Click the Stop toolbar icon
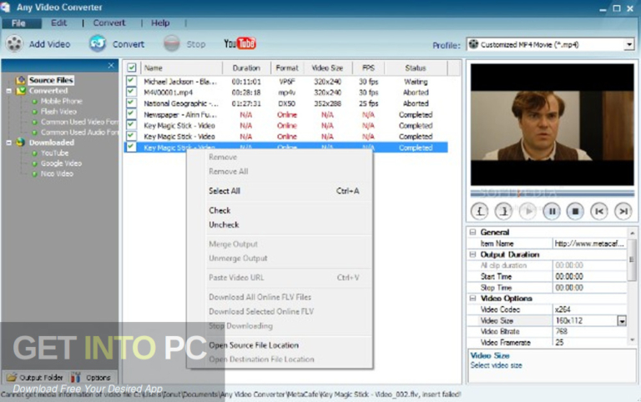The width and height of the screenshot is (641, 402). [172, 43]
